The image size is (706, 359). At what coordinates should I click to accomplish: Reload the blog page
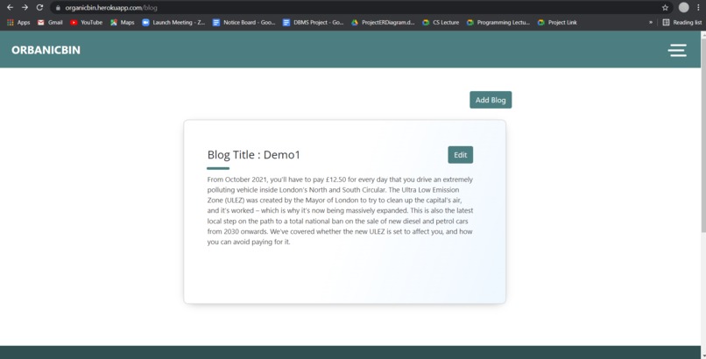39,8
